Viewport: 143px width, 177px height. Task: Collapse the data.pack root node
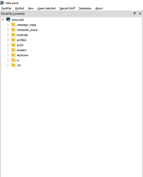(x=3, y=19)
